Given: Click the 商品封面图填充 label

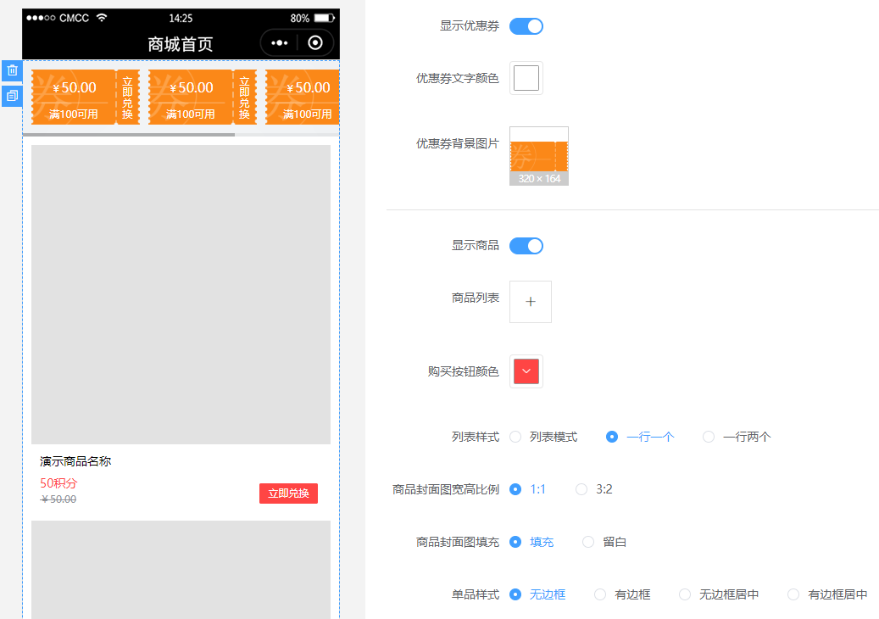Looking at the screenshot, I should (x=458, y=542).
